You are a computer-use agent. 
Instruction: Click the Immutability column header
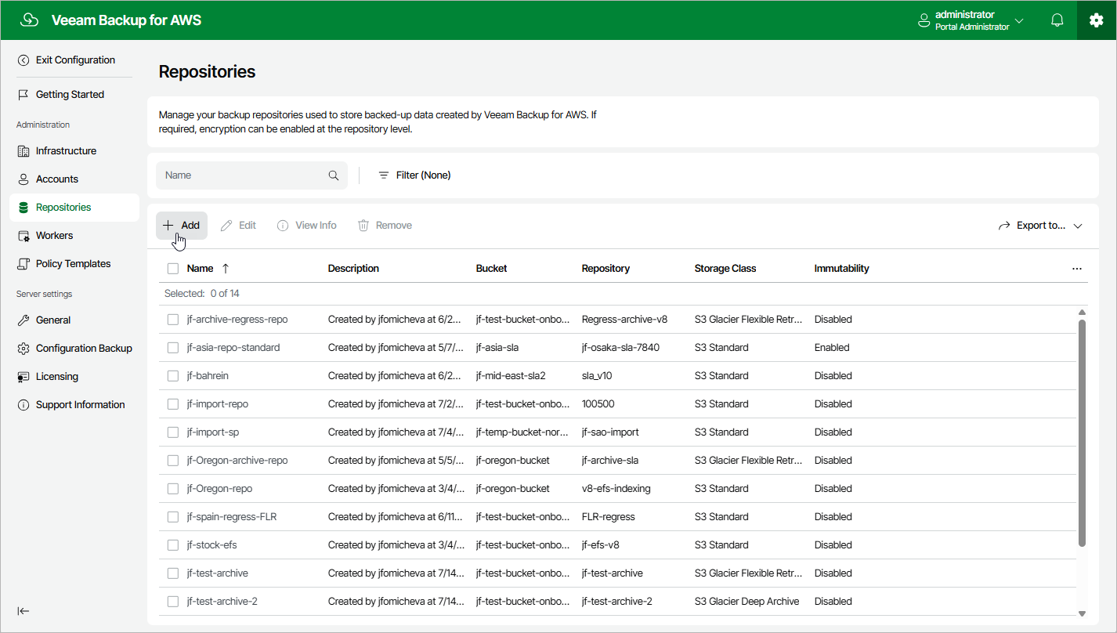click(x=842, y=269)
